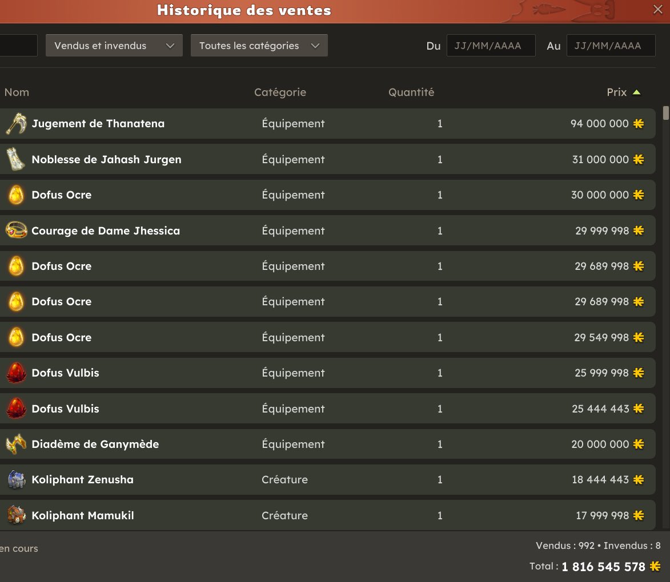Click the Koliphant Mamukil creature icon

(16, 515)
